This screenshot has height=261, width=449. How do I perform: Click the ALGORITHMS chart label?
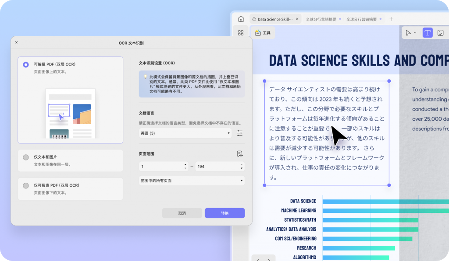(x=304, y=258)
